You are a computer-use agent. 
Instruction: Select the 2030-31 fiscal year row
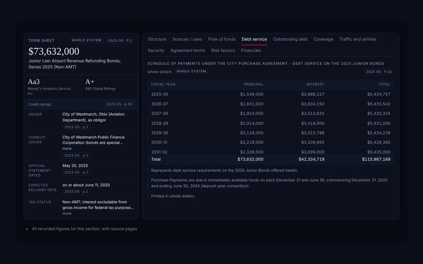271,142
